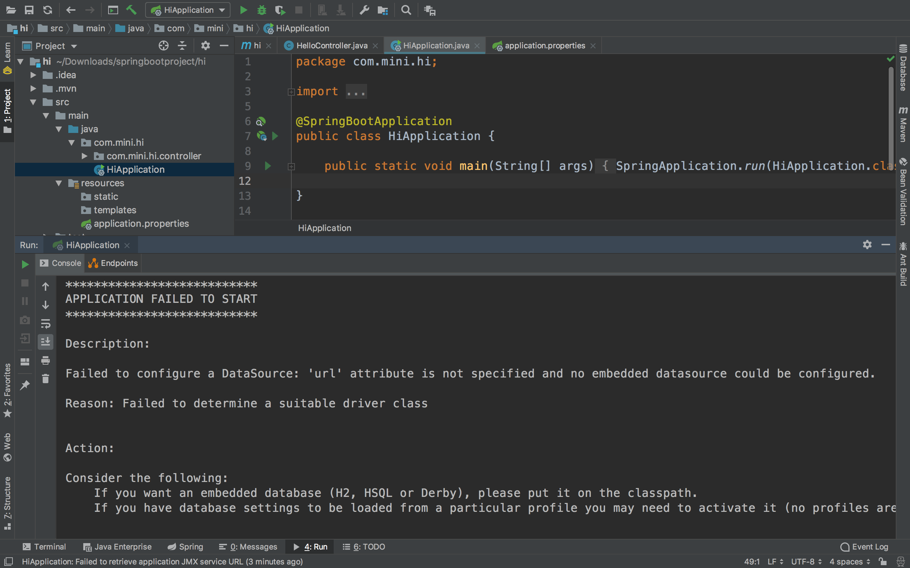This screenshot has height=568, width=910.
Task: Click the Synchronize refresh icon
Action: 47,10
